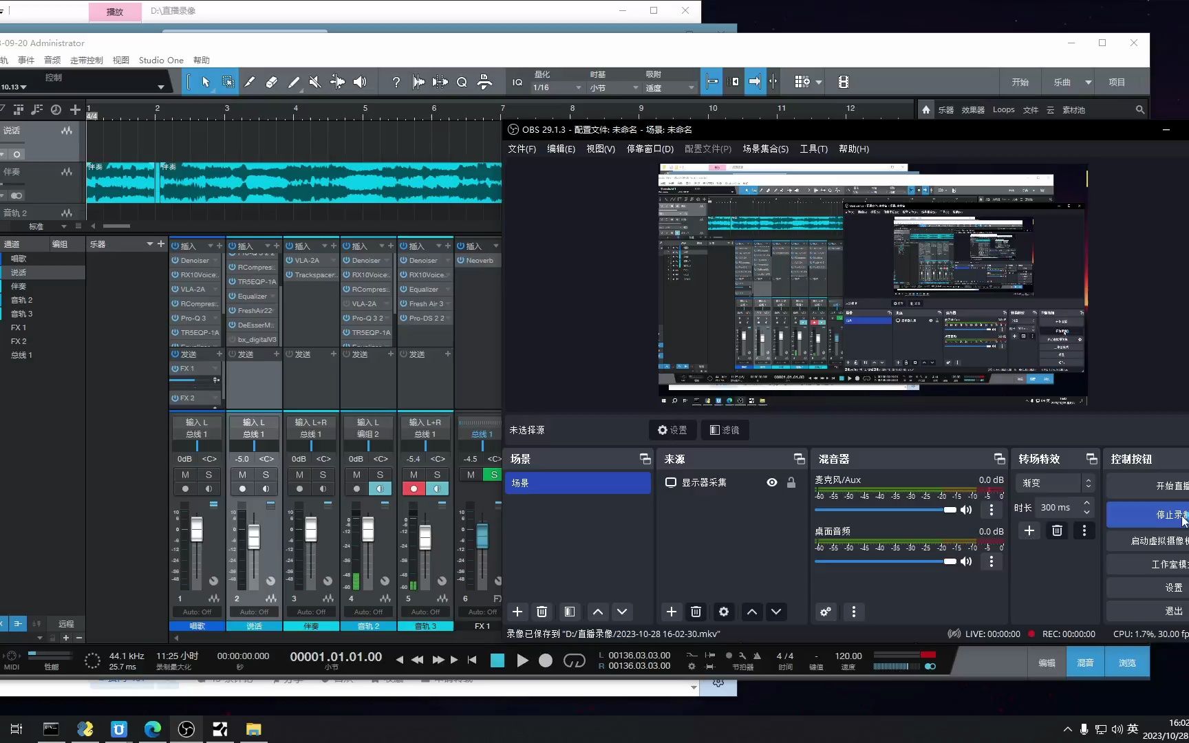The width and height of the screenshot is (1189, 743).
Task: Click Stop button in Studio One transport
Action: coord(497,660)
